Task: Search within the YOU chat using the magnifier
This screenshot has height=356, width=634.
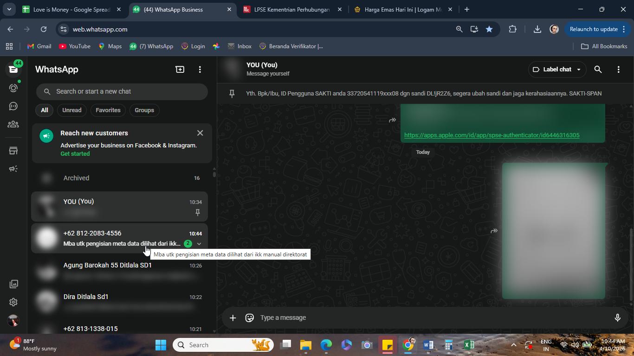Action: coord(598,70)
